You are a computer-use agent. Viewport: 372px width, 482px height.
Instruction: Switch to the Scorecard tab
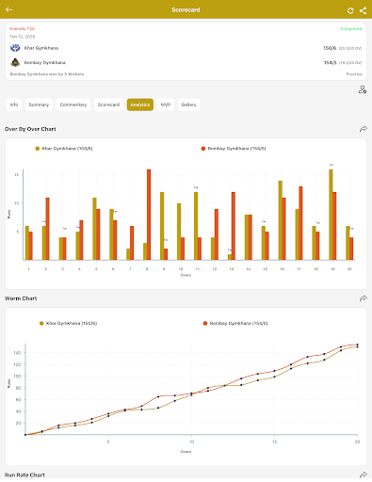pos(108,104)
